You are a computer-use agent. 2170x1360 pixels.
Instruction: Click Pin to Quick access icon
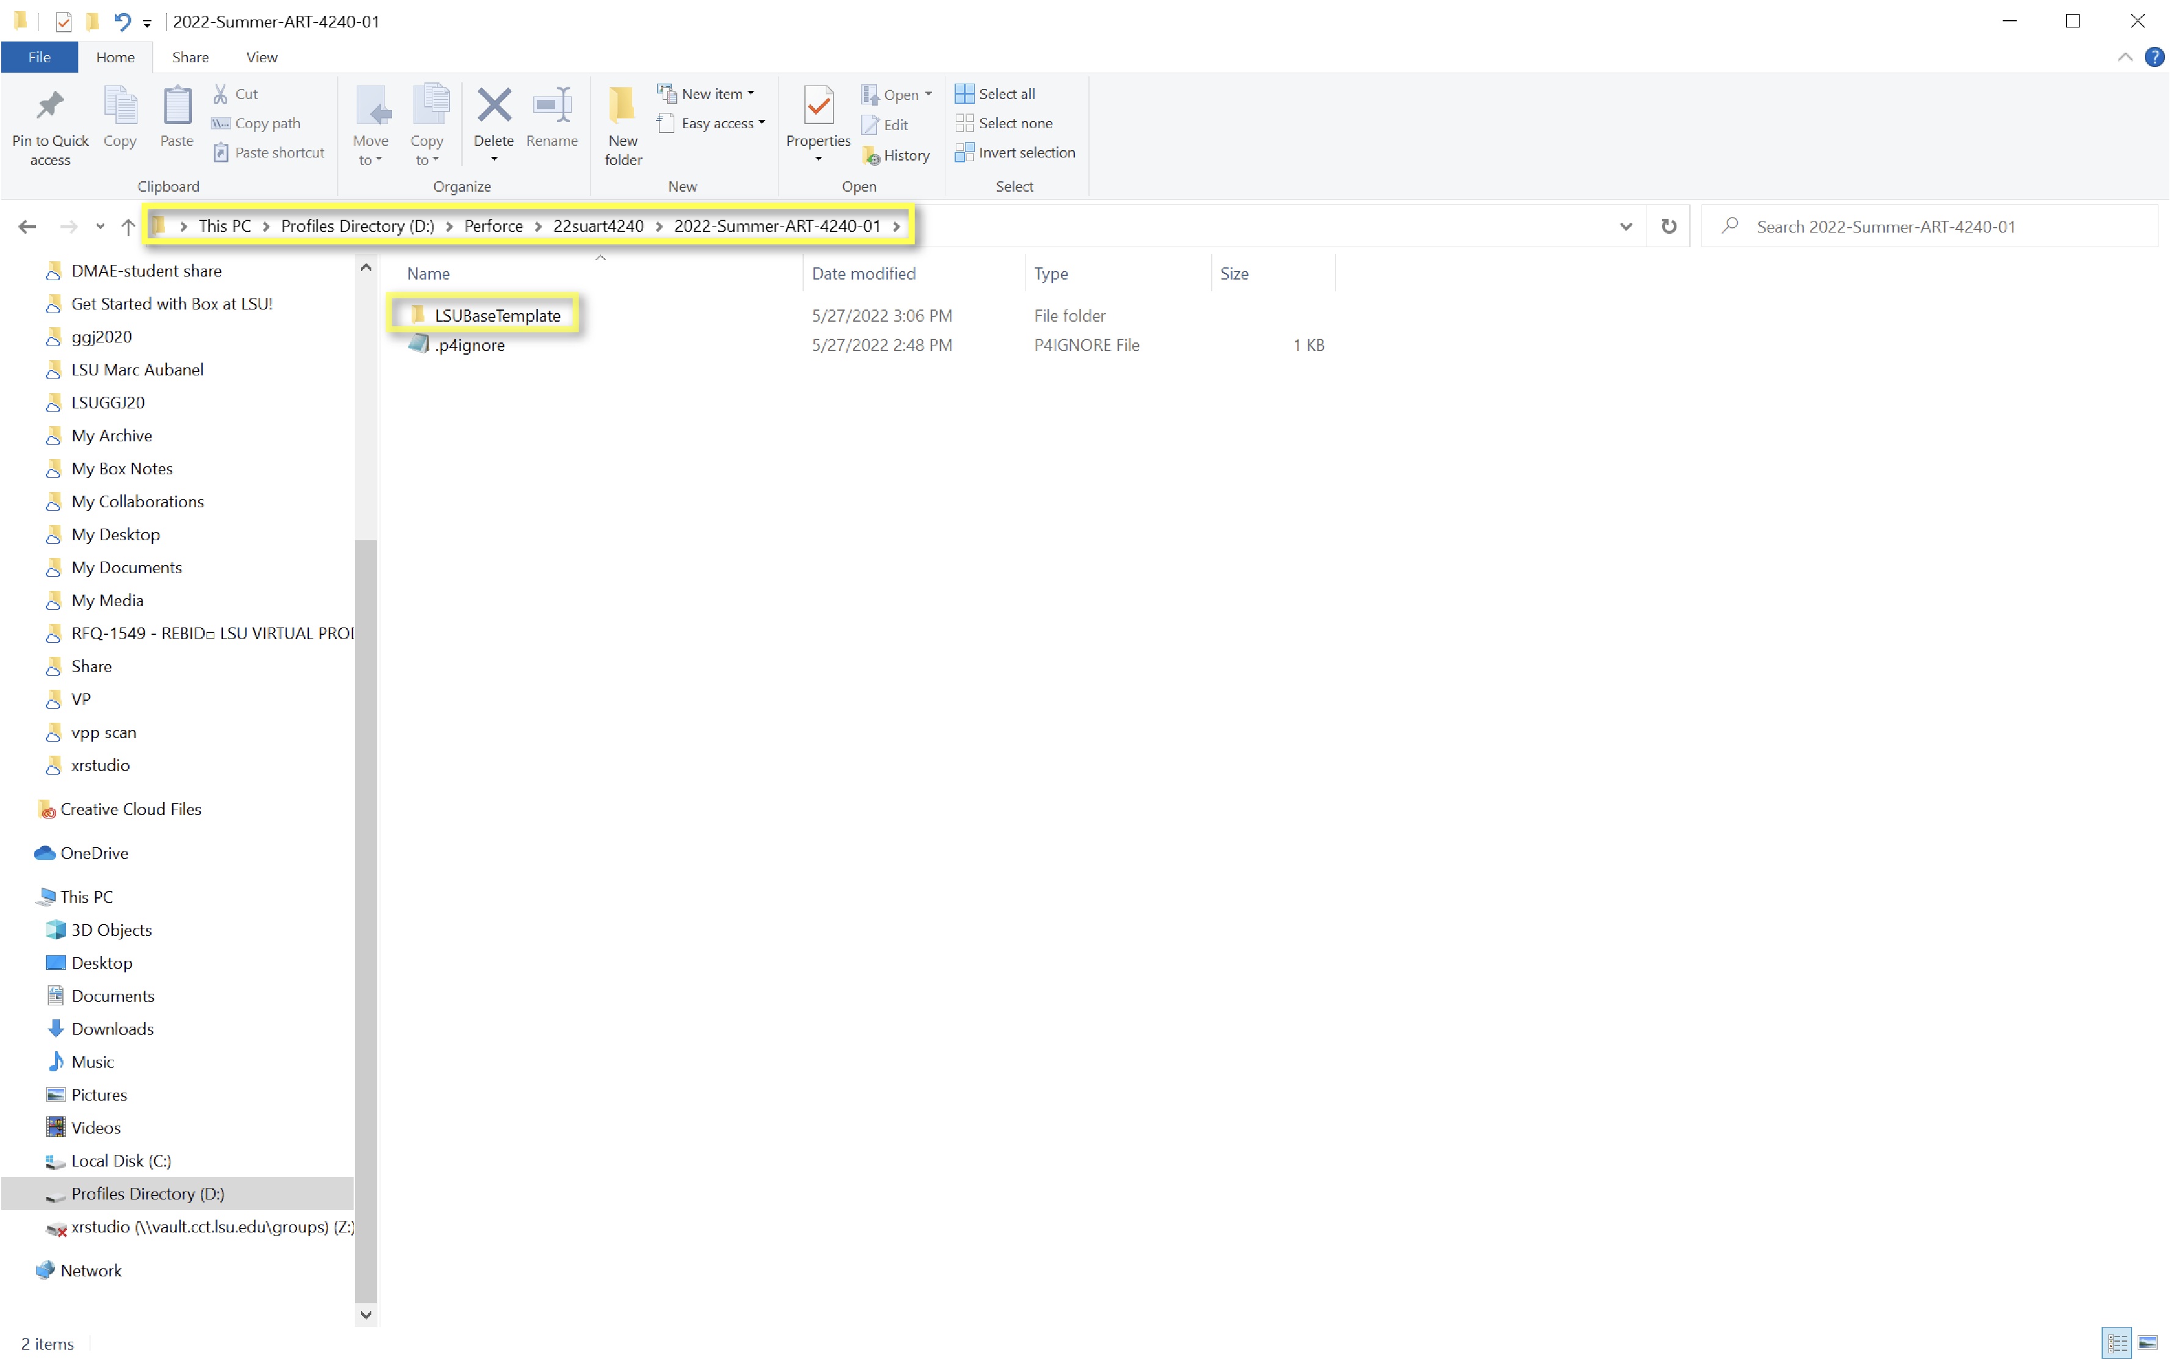[x=51, y=106]
